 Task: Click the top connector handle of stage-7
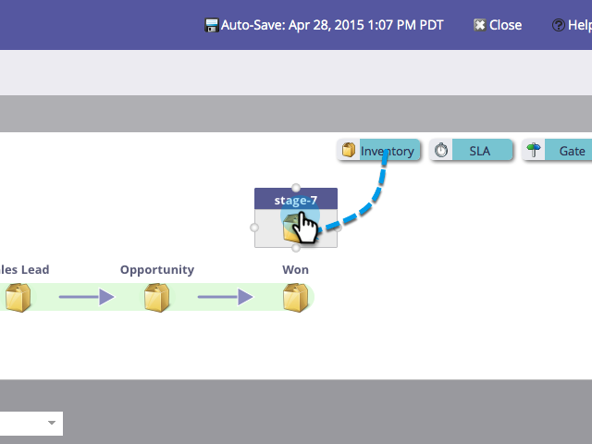click(x=296, y=188)
